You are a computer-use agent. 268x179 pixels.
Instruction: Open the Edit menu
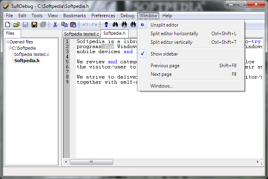click(x=22, y=16)
